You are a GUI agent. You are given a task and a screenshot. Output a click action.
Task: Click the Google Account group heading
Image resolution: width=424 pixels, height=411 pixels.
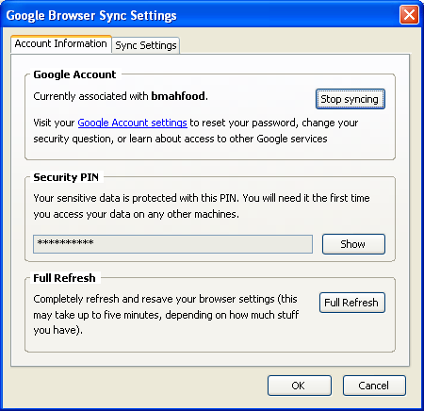pyautogui.click(x=74, y=74)
